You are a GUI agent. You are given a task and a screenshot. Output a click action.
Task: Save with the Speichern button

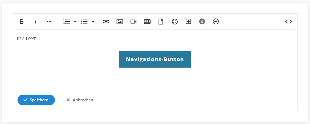tap(36, 100)
